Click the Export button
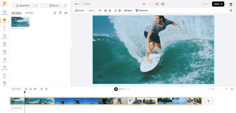Viewport: 236px width, 113px height. 218,4
